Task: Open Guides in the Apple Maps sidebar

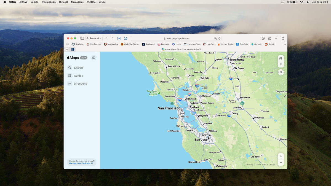Action: pyautogui.click(x=78, y=76)
